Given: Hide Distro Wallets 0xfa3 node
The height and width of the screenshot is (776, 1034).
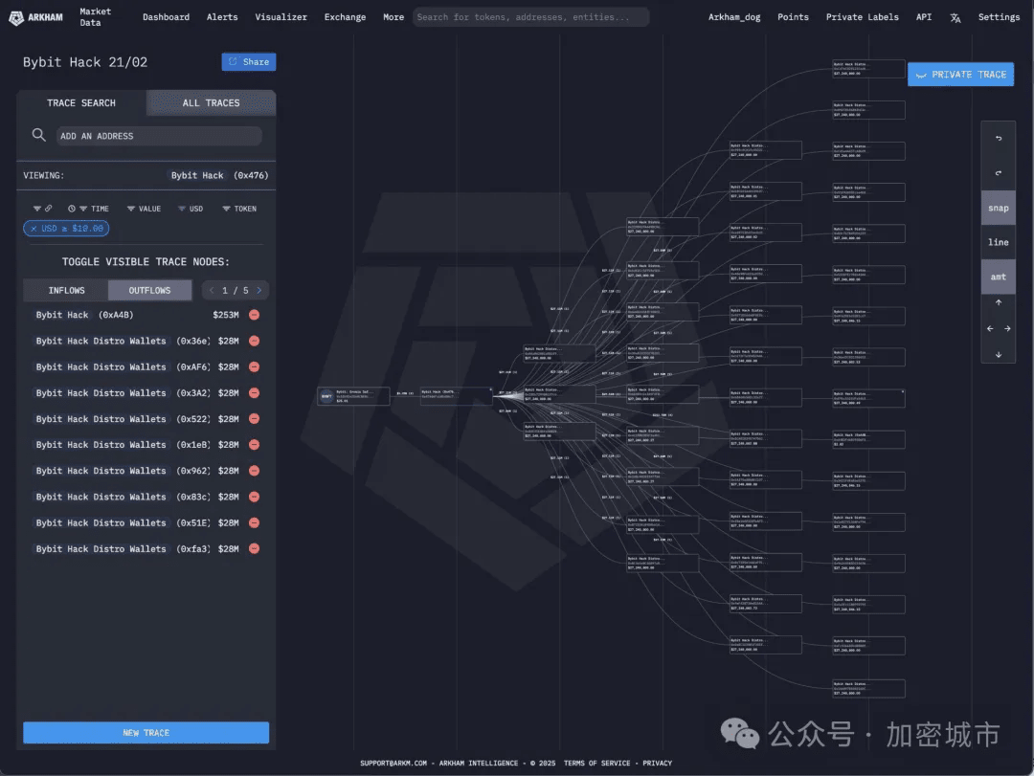Looking at the screenshot, I should (x=254, y=548).
